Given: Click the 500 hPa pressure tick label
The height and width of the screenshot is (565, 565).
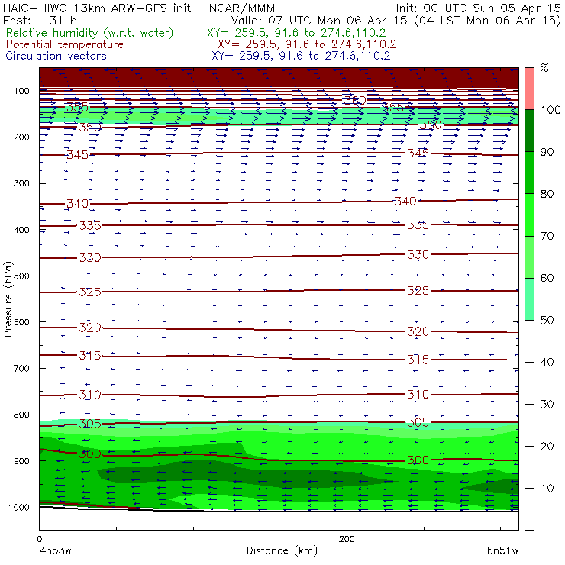Looking at the screenshot, I should pos(21,276).
